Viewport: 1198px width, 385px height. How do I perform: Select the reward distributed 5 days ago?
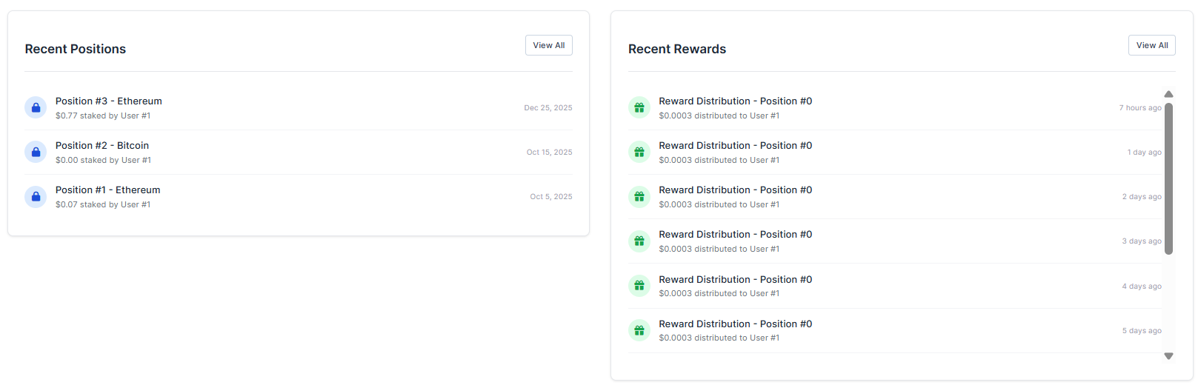tap(735, 324)
